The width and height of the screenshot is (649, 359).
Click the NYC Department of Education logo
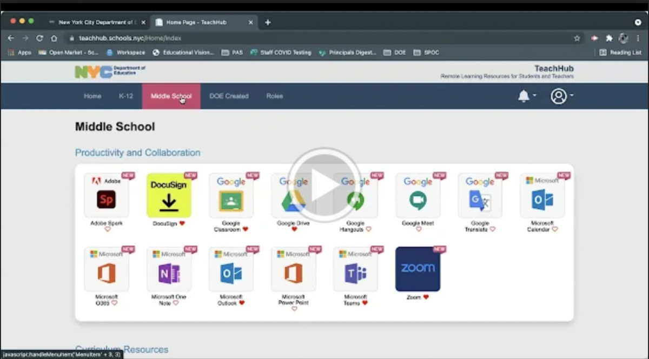point(110,71)
